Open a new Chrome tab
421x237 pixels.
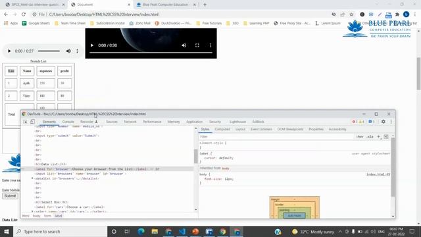tap(205, 5)
